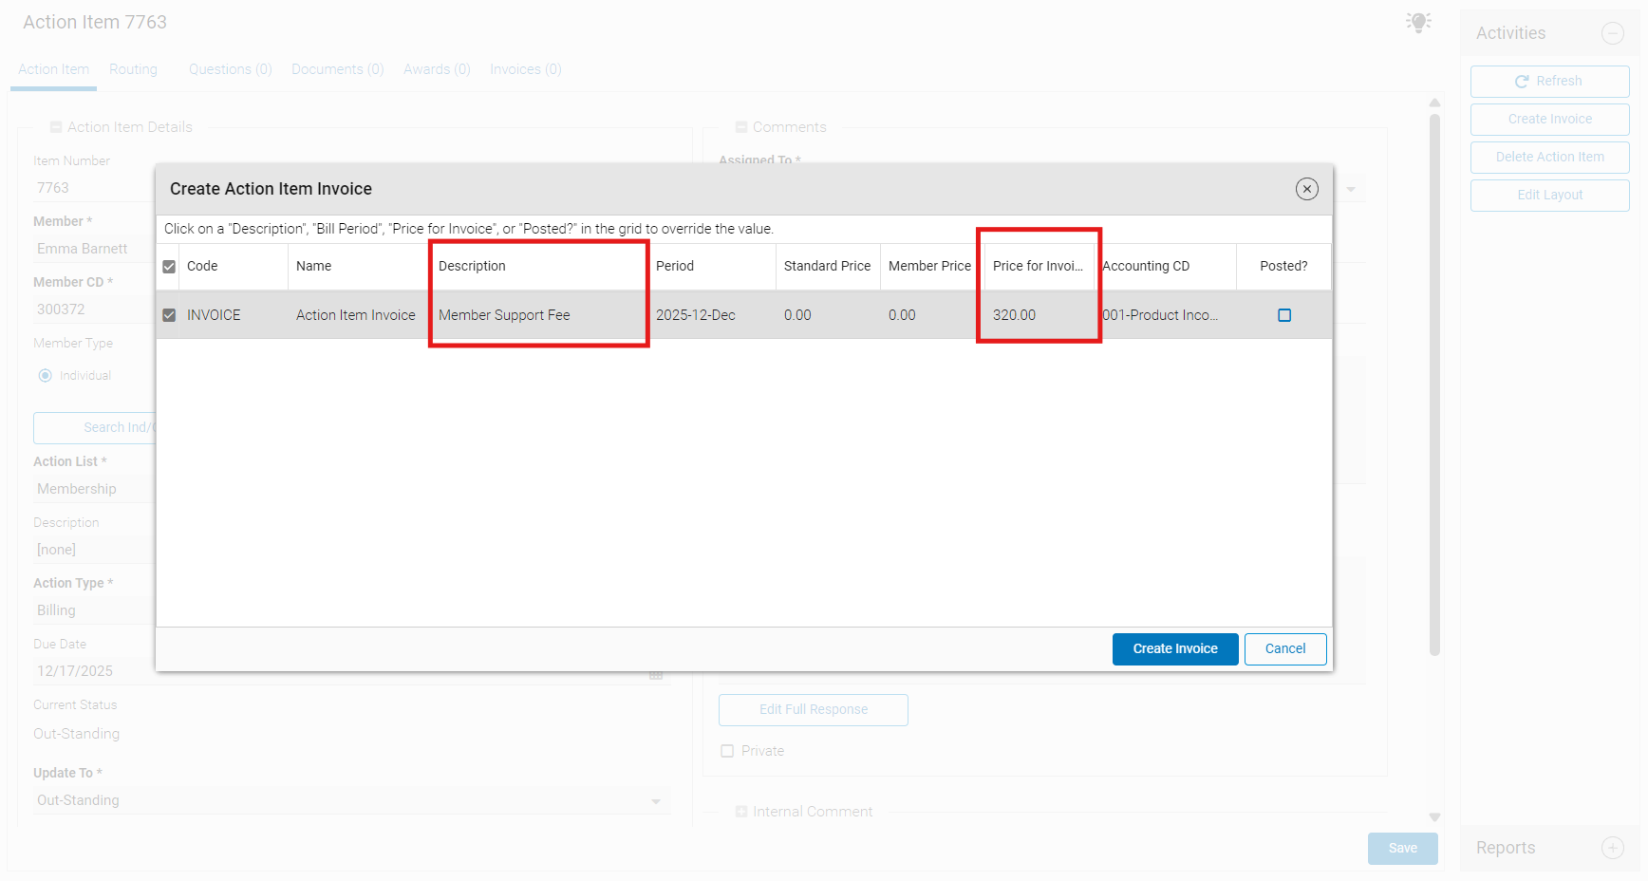Click the Member Price column header
This screenshot has height=881, width=1648.
coord(930,267)
